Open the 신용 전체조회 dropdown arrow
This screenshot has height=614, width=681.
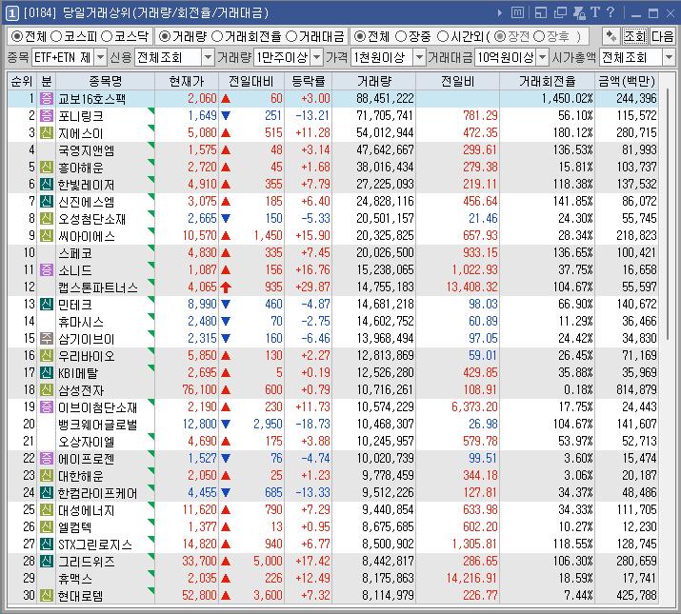[208, 57]
